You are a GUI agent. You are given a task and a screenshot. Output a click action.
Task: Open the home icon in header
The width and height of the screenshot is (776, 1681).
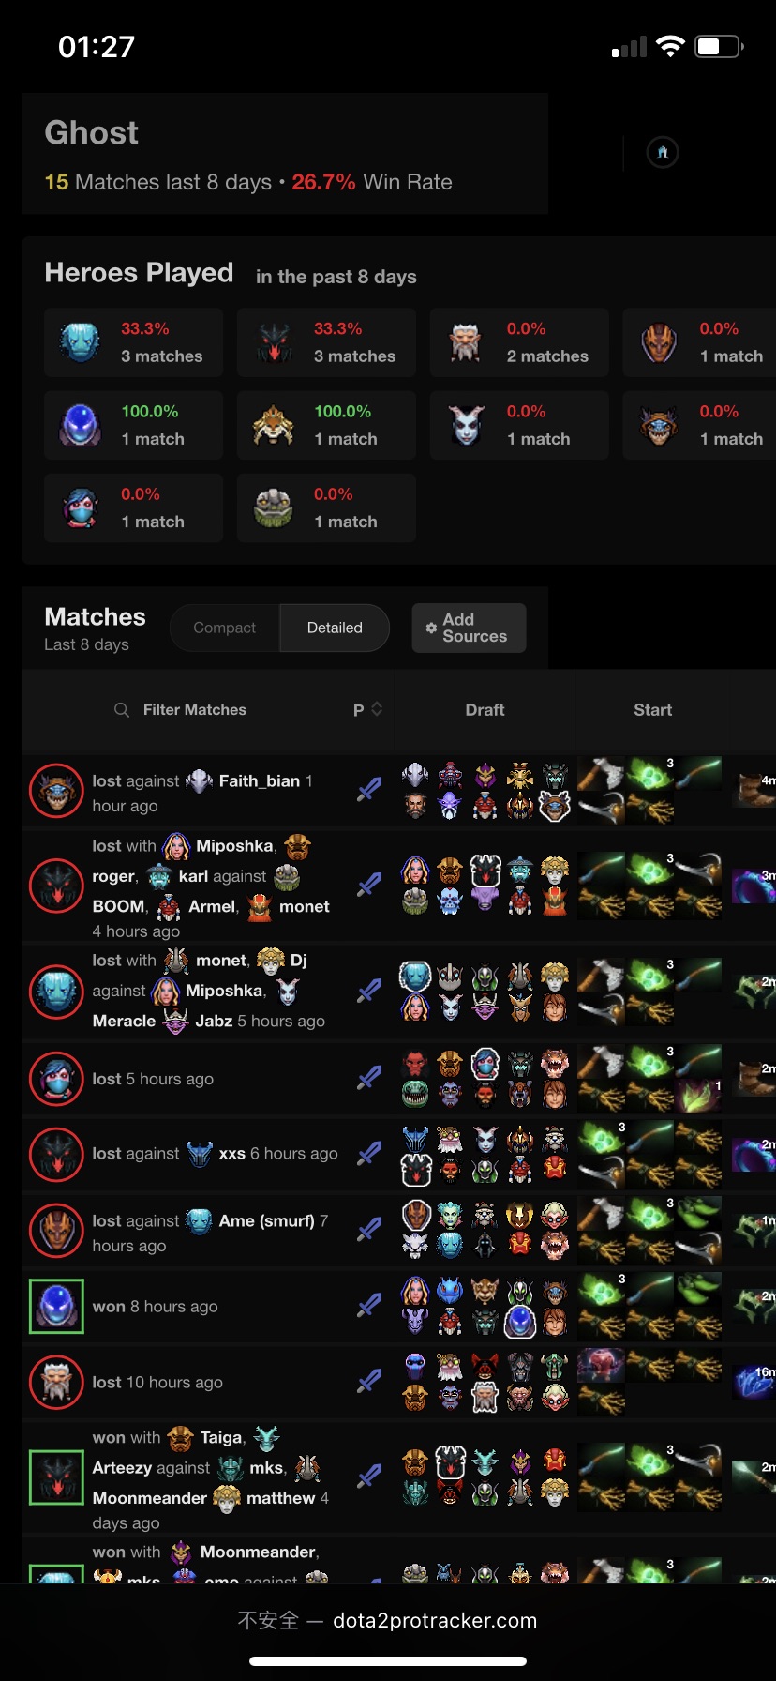click(663, 152)
